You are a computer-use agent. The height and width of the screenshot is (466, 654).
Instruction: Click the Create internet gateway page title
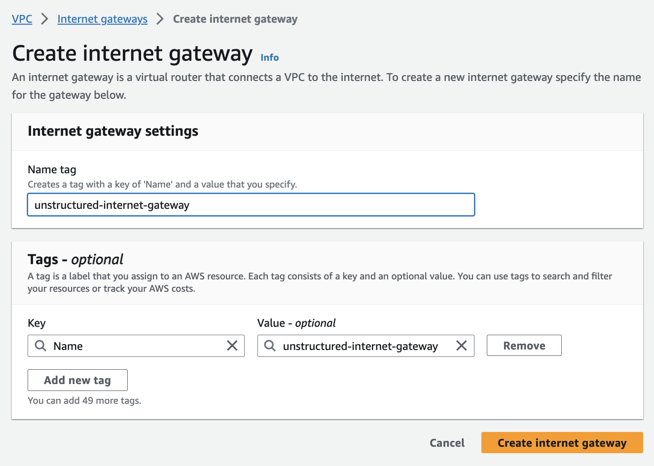coord(132,53)
